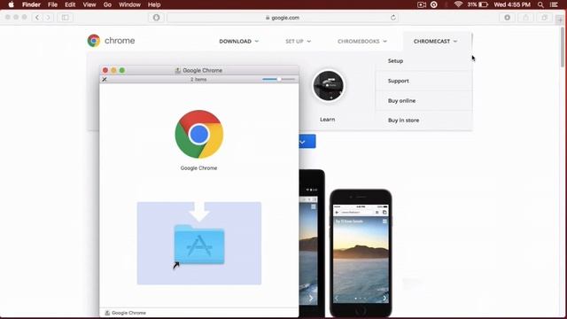Expand the CHROMEBOOKS dropdown
The height and width of the screenshot is (319, 567).
click(x=362, y=42)
